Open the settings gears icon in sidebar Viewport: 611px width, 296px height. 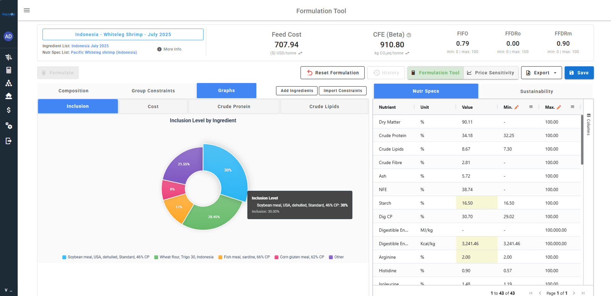8,126
